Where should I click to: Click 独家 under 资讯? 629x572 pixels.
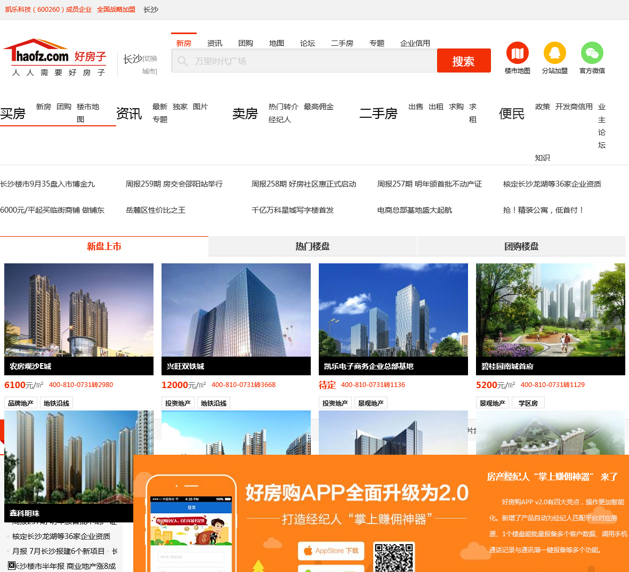[x=180, y=107]
